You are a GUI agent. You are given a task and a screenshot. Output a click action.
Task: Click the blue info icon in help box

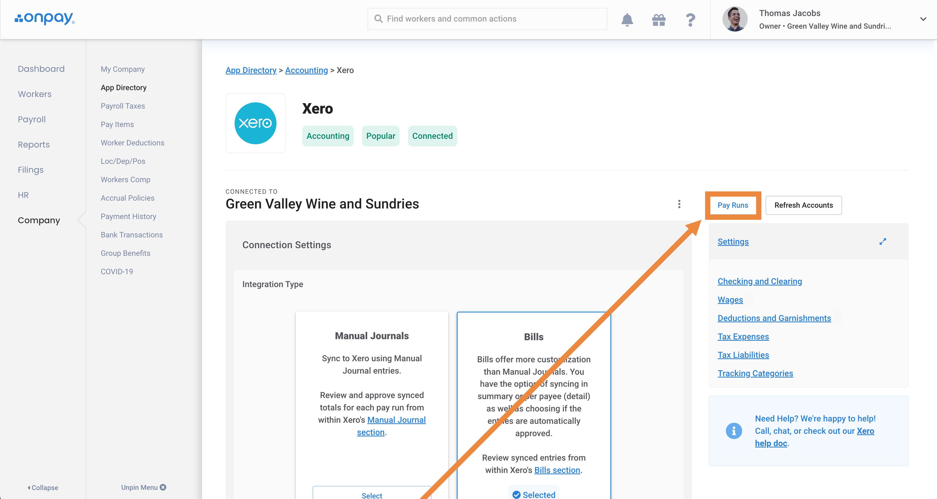click(734, 431)
